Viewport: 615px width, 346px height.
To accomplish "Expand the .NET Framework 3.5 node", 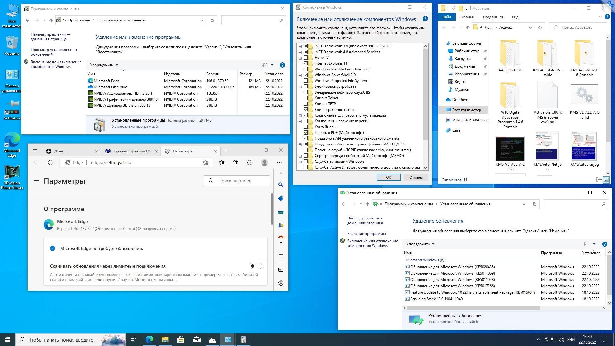I will 300,46.
